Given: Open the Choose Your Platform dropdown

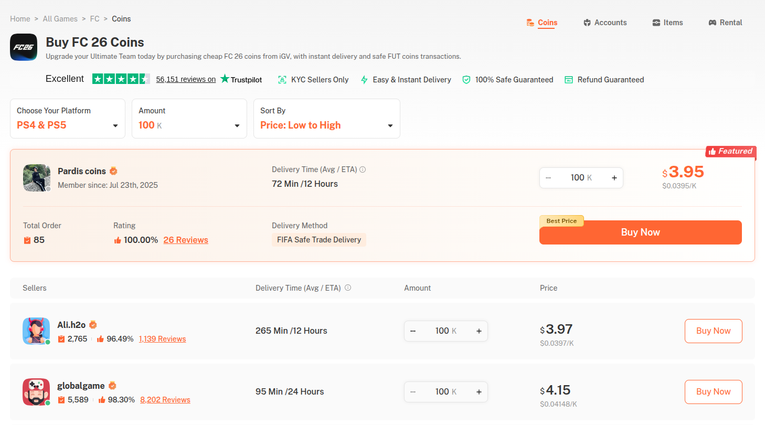Looking at the screenshot, I should (x=67, y=119).
